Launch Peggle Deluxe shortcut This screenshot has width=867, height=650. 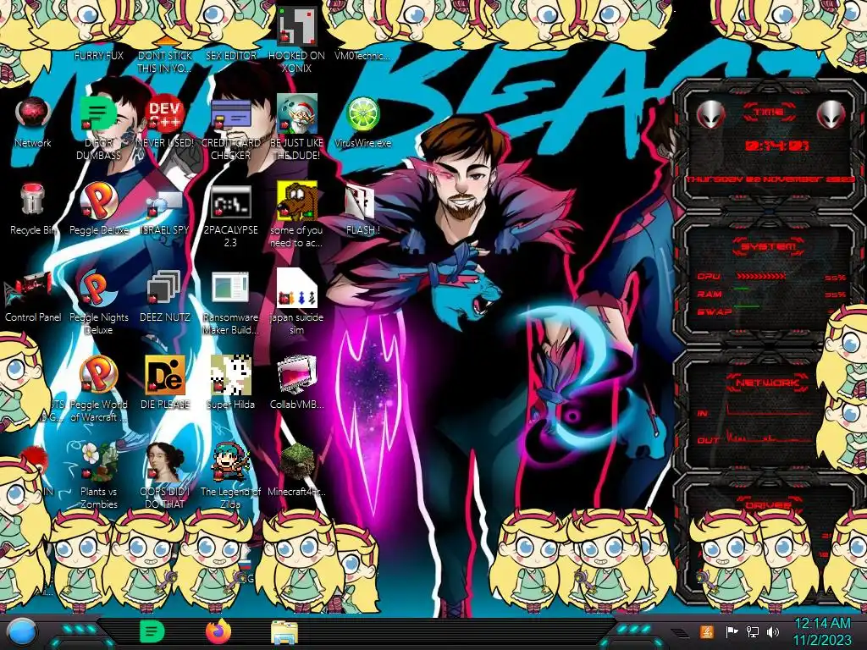(x=98, y=200)
